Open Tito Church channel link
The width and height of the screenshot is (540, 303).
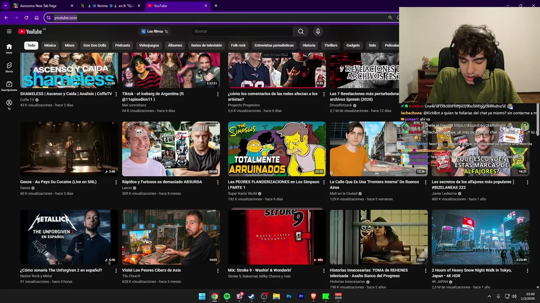[131, 276]
